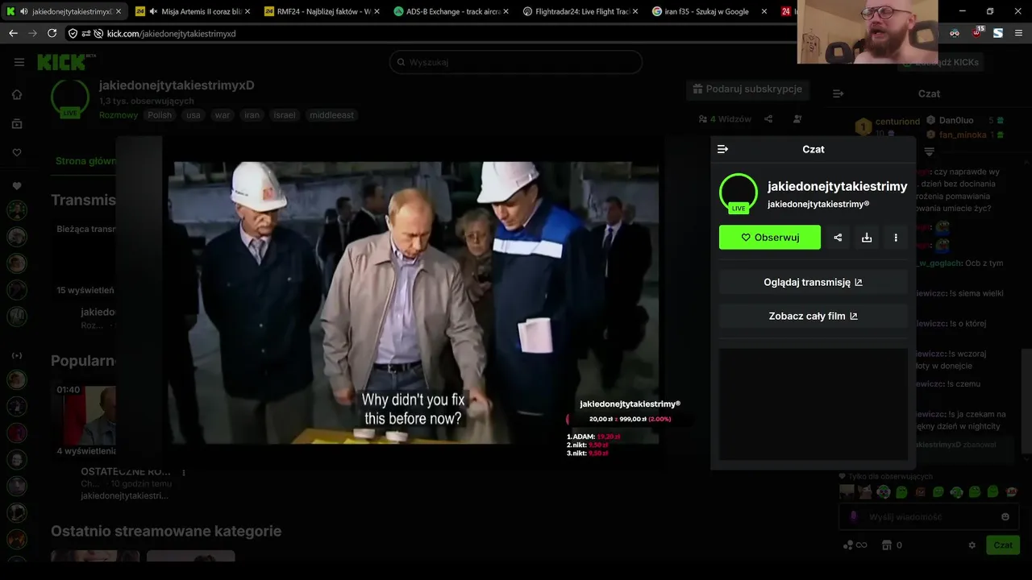Close the Misja Artemis II tab
This screenshot has width=1032, height=580.
coord(248,11)
